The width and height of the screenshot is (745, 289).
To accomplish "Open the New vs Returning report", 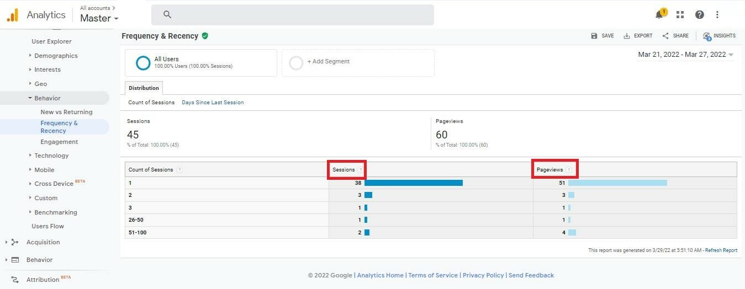I will pos(66,112).
